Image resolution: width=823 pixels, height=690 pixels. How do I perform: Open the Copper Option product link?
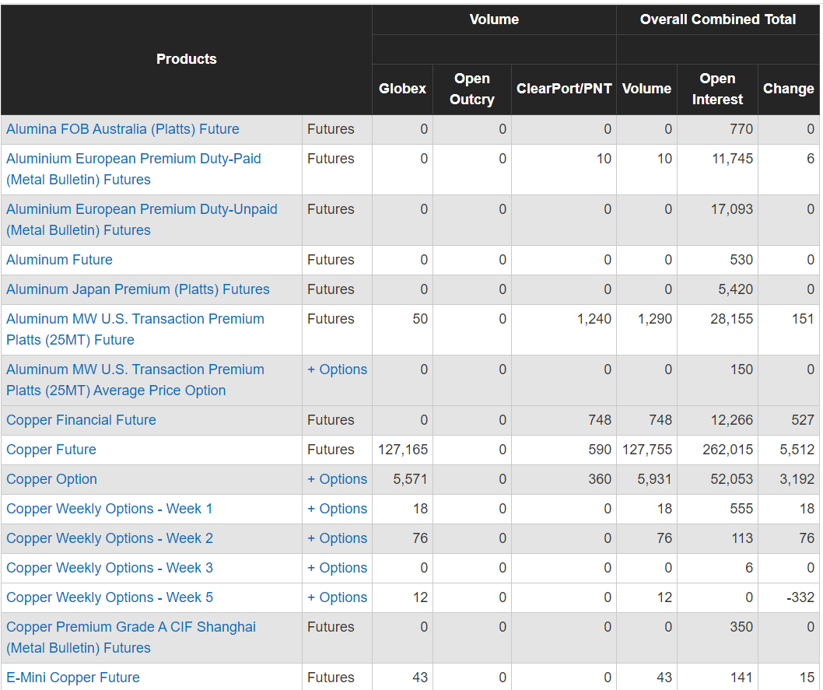(51, 479)
